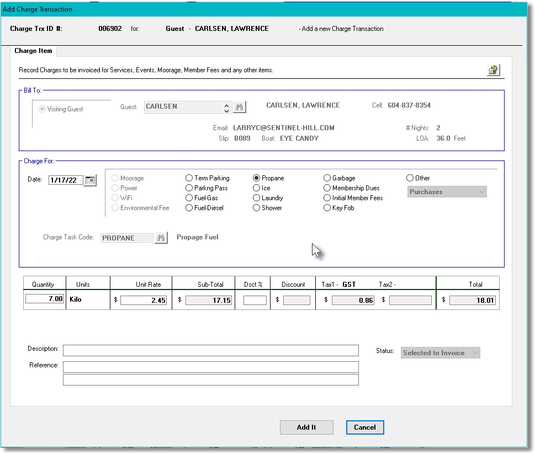The width and height of the screenshot is (535, 455).
Task: Open the CARLSEN guest selector
Action: 187,106
